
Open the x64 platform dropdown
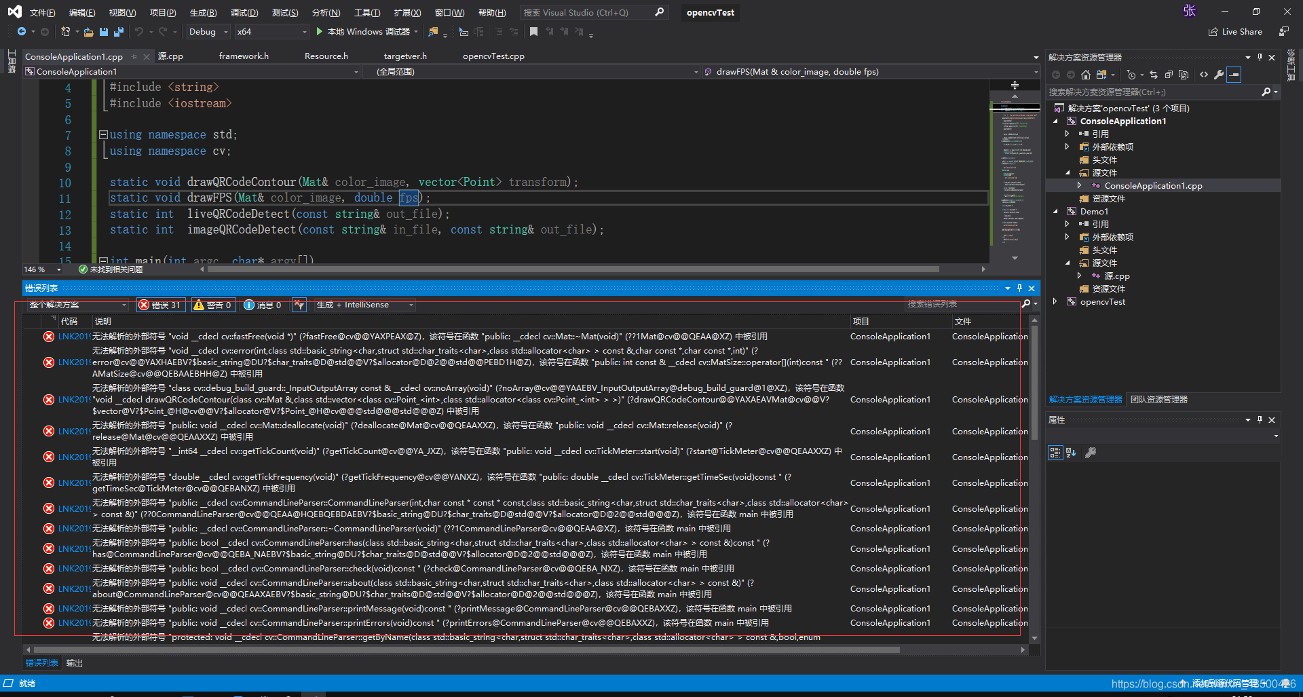[x=271, y=31]
